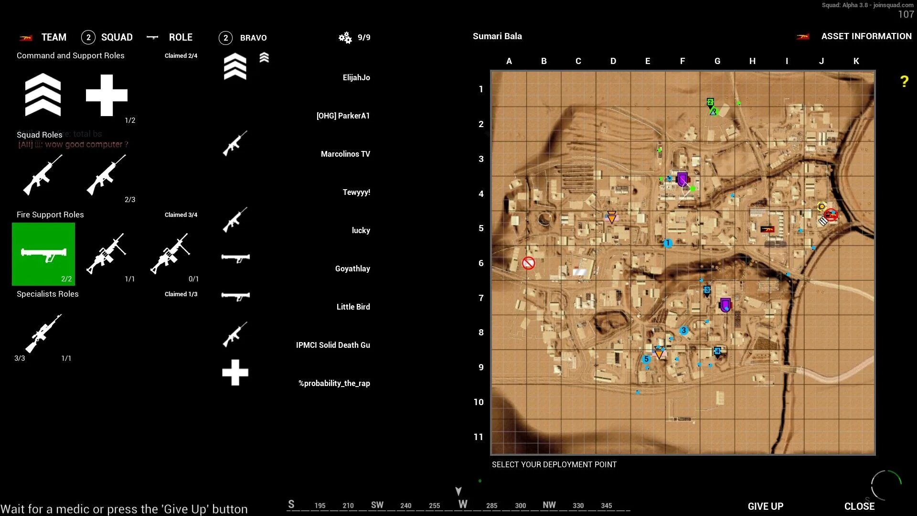Click the W heading on compass bar
The image size is (917, 516).
463,504
